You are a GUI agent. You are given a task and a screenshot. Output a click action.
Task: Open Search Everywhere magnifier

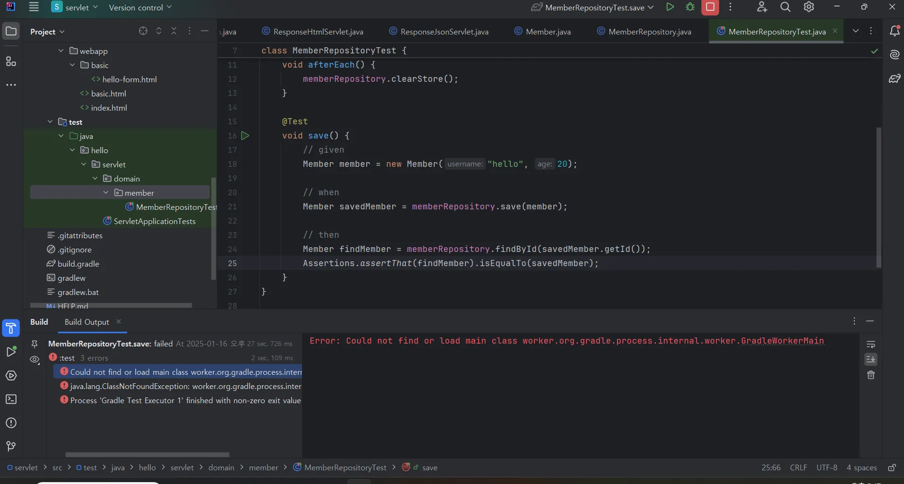[x=785, y=7]
